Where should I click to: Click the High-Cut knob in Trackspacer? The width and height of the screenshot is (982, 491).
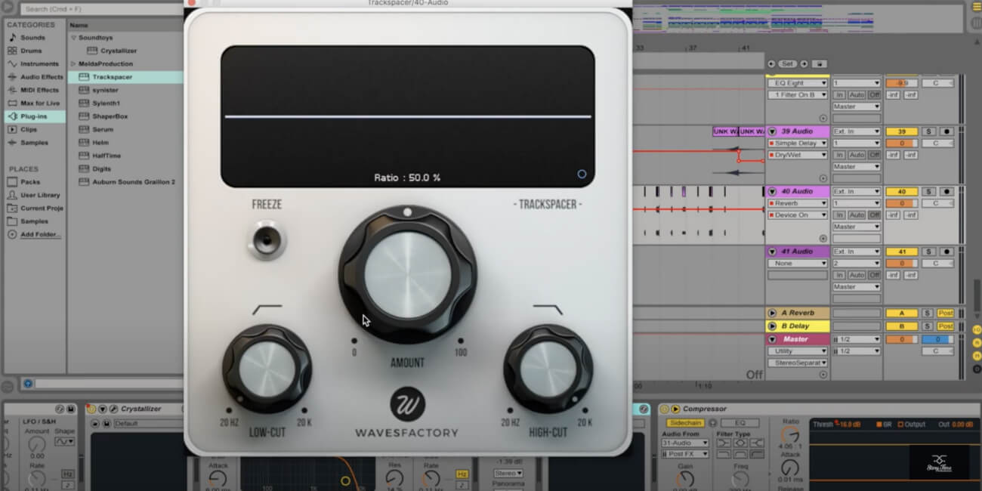point(548,369)
